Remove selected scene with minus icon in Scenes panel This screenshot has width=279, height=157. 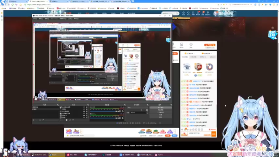37,120
